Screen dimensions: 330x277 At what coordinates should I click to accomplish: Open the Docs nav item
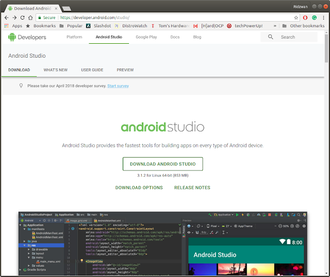click(175, 37)
